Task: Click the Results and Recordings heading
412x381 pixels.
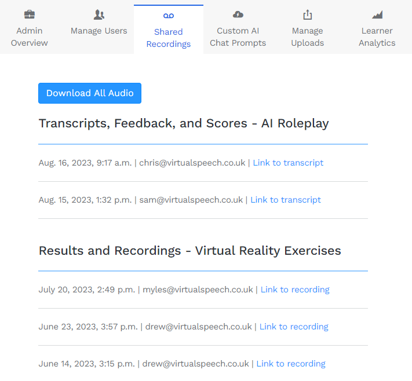Action: coord(189,251)
